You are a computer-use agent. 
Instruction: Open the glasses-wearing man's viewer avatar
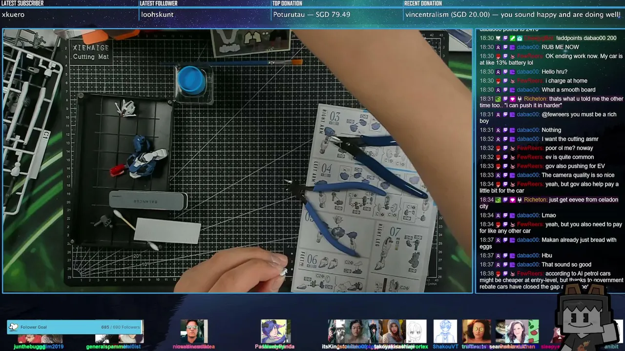click(x=194, y=331)
